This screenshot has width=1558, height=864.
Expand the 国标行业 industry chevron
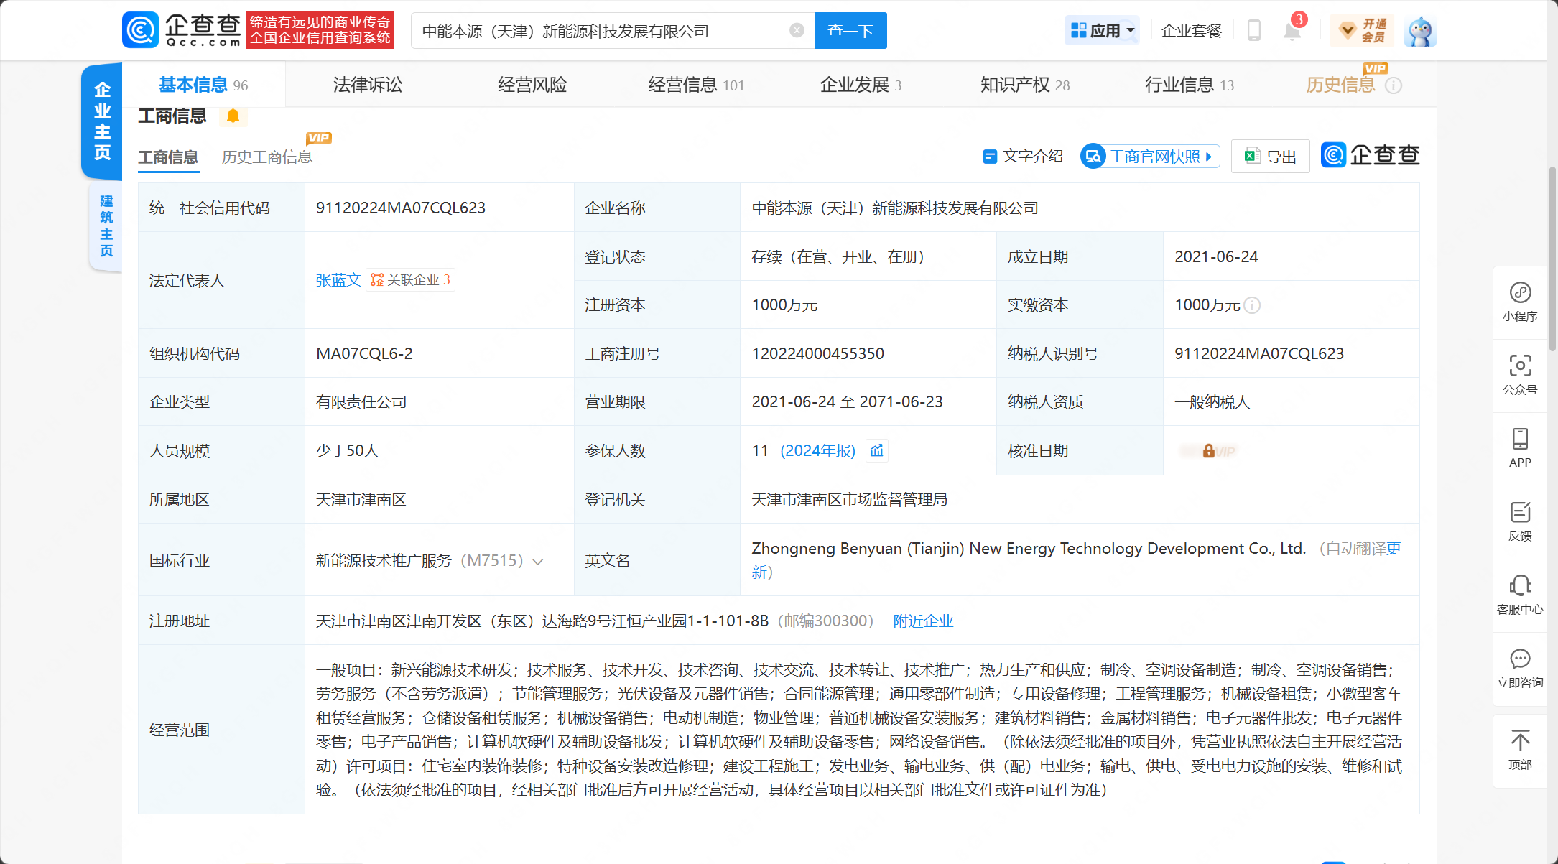pyautogui.click(x=538, y=562)
